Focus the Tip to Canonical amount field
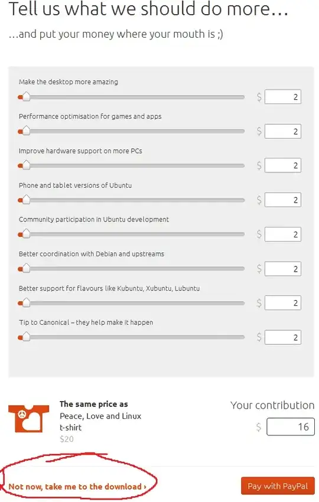Image resolution: width=319 pixels, height=502 pixels. coord(283,337)
